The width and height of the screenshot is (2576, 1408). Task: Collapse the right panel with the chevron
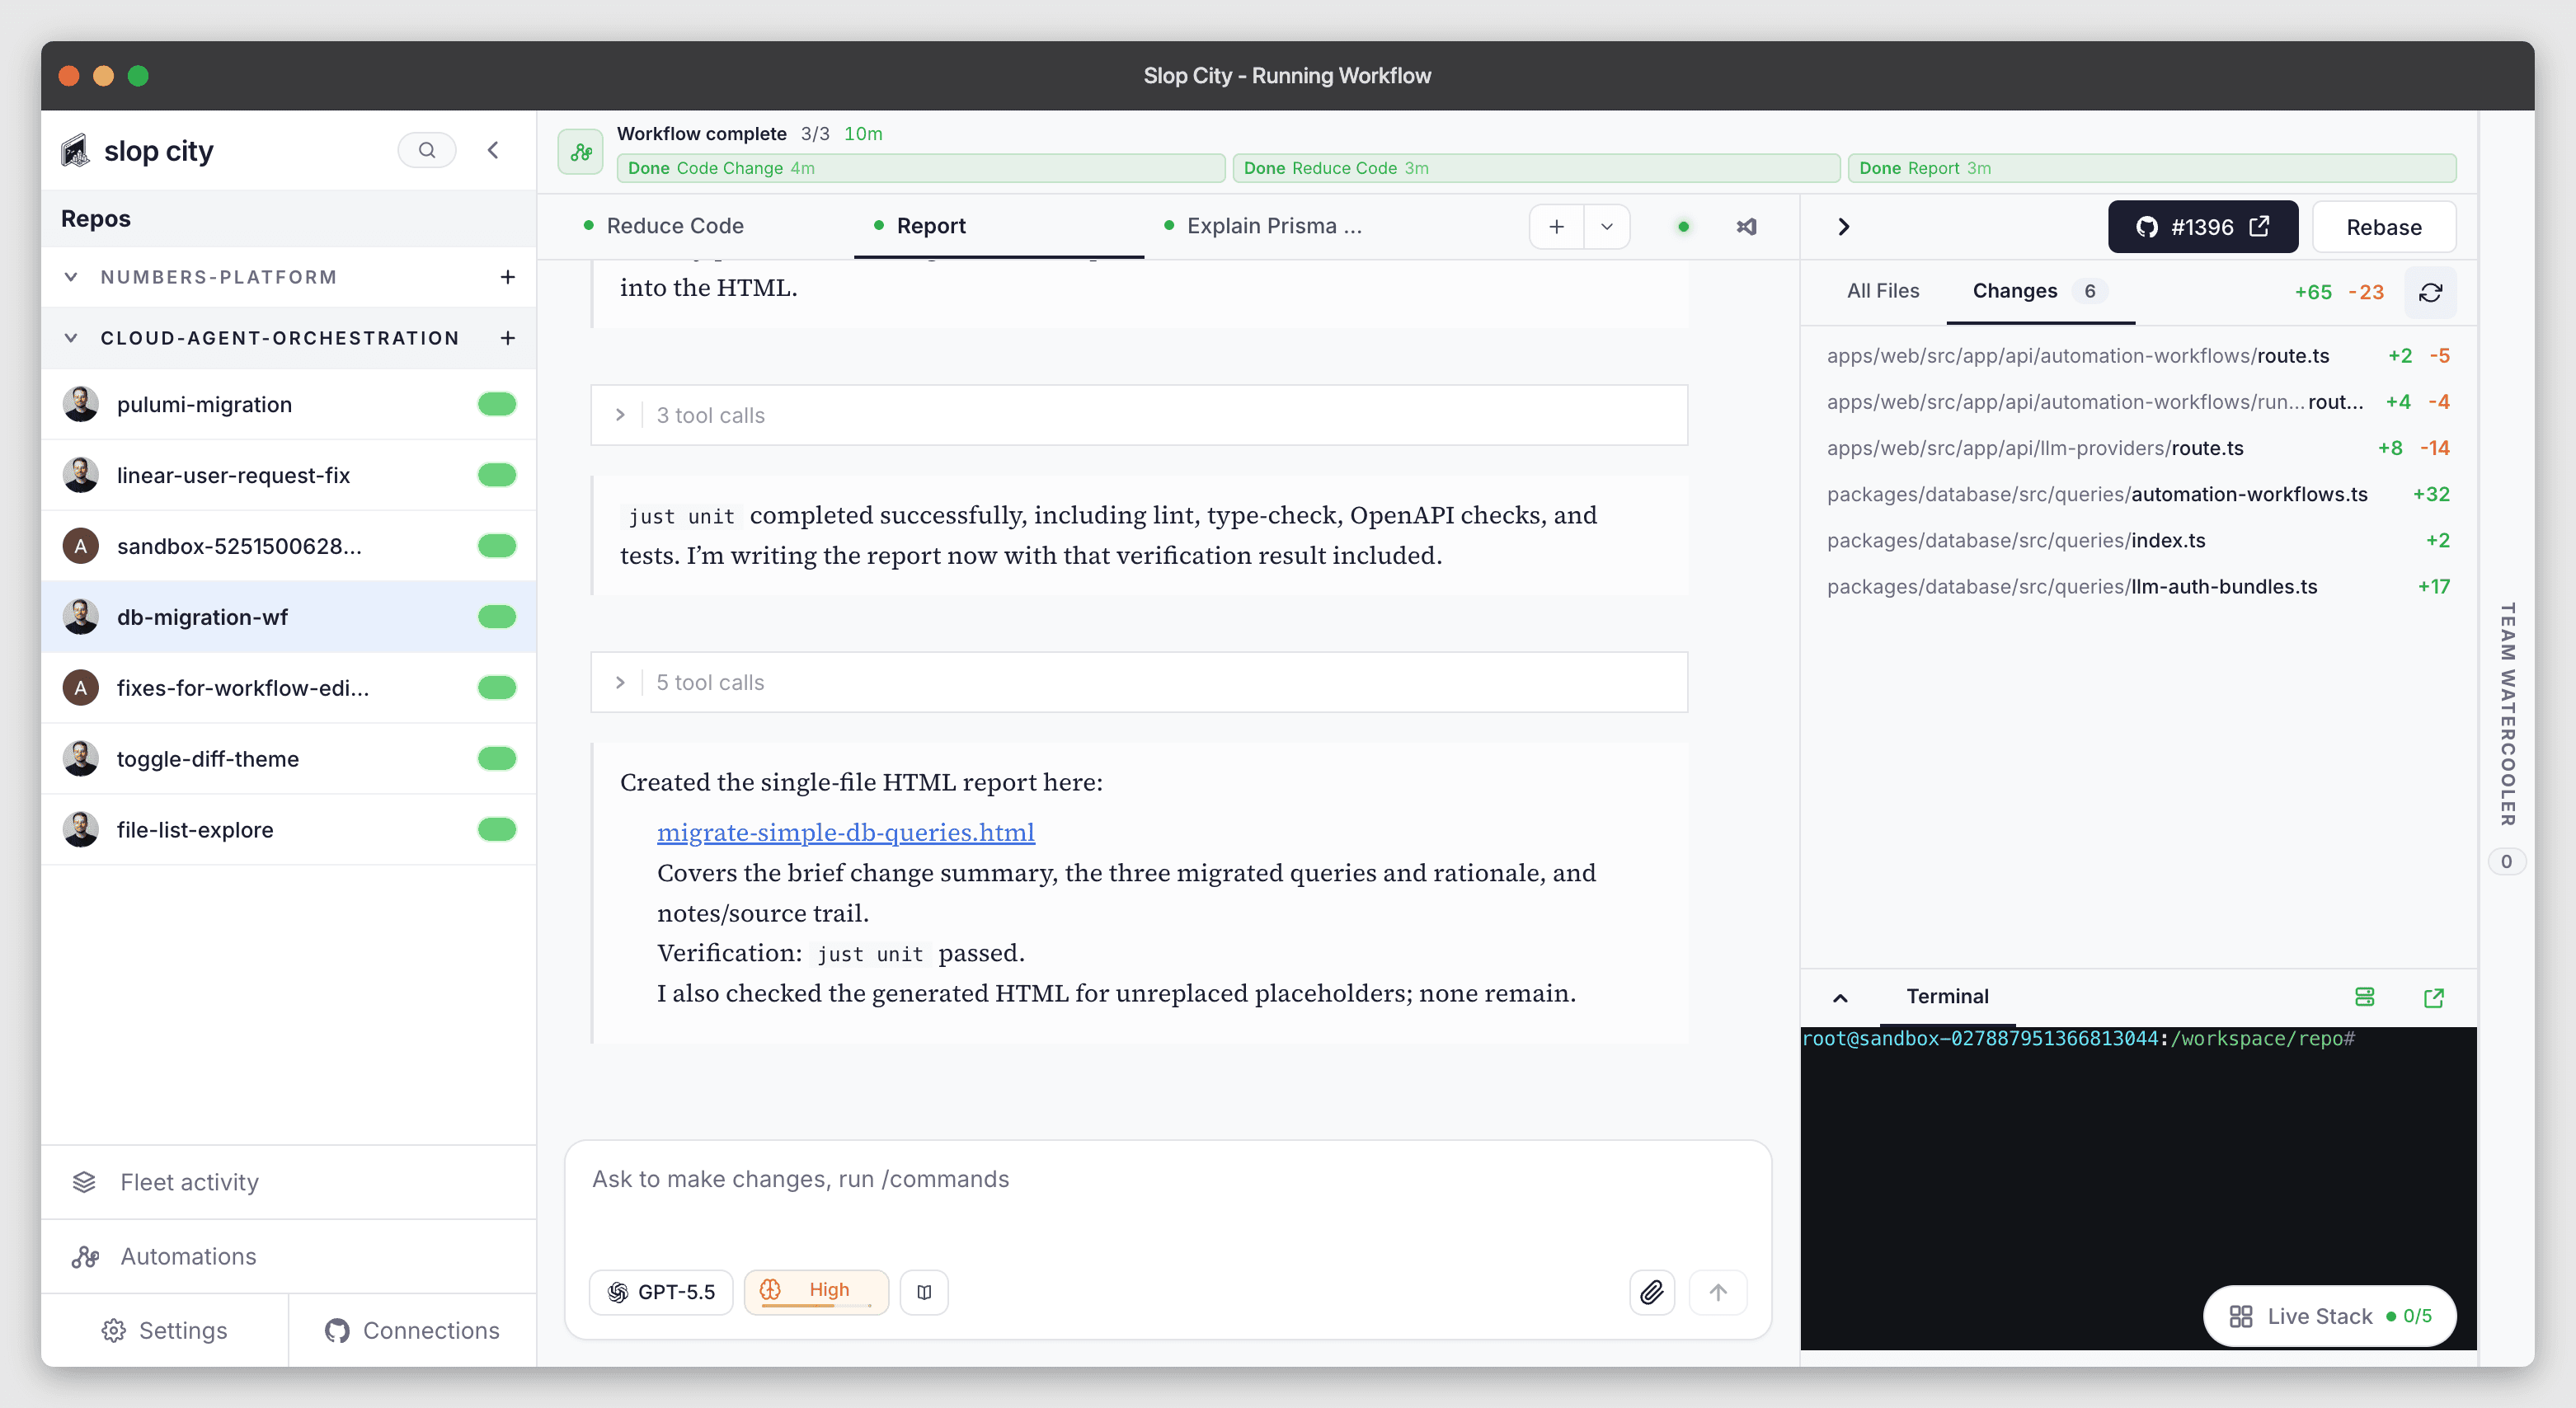[1844, 227]
